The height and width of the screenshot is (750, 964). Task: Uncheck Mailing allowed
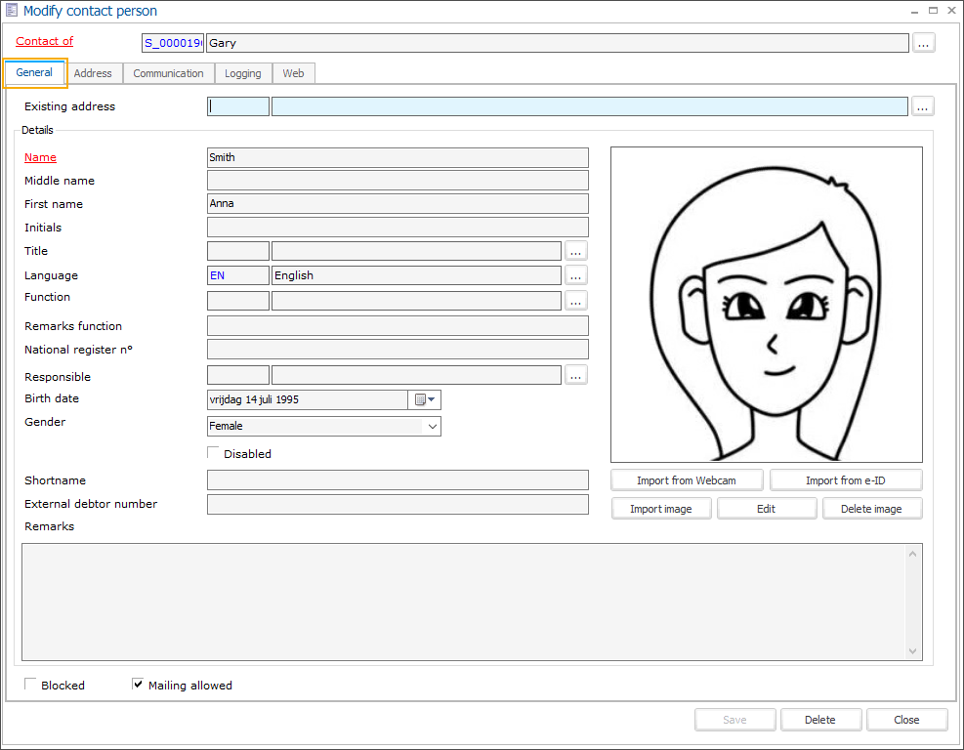138,685
